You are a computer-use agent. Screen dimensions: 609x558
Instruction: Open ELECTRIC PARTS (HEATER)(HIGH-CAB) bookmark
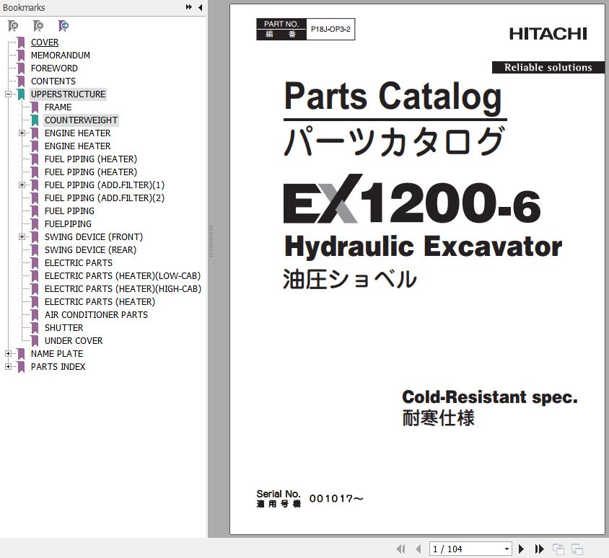123,289
